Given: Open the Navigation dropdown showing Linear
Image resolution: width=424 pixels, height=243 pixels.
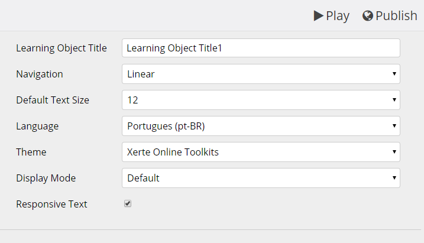Looking at the screenshot, I should tap(261, 74).
